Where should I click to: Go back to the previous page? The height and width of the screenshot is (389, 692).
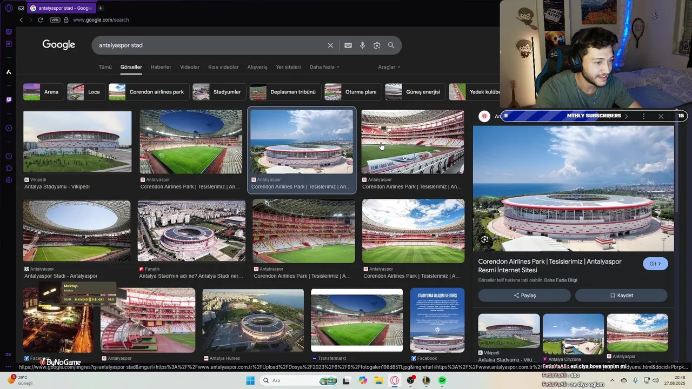tap(21, 20)
